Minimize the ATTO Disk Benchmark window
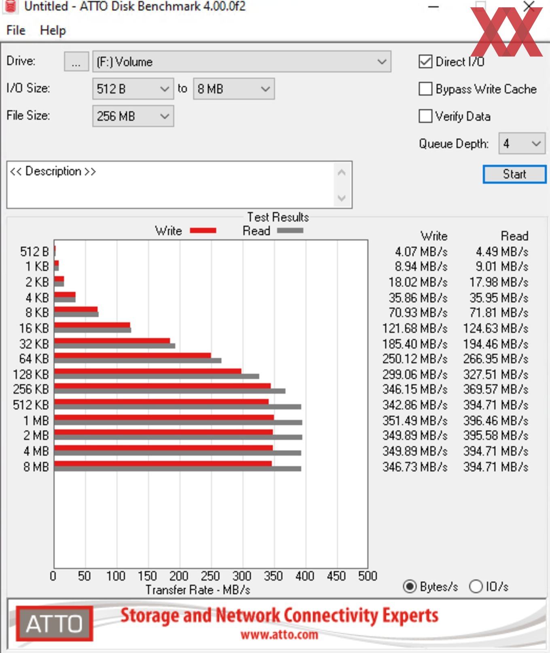Screen dimensions: 550x653 [434, 6]
